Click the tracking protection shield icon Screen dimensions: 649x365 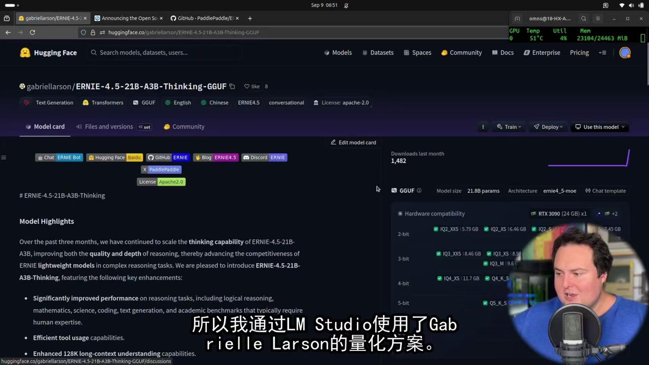tap(84, 32)
